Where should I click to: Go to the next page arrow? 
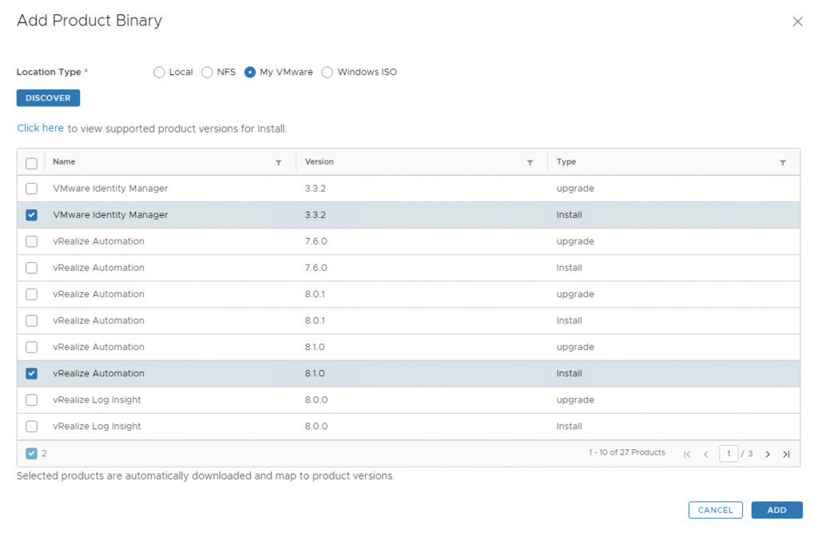click(768, 454)
